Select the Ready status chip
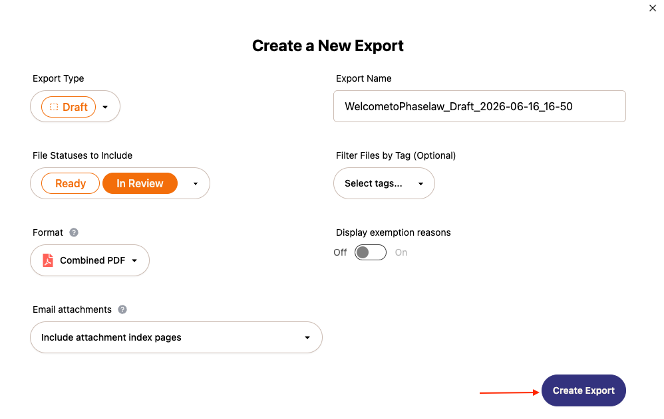This screenshot has height=419, width=664. point(71,183)
